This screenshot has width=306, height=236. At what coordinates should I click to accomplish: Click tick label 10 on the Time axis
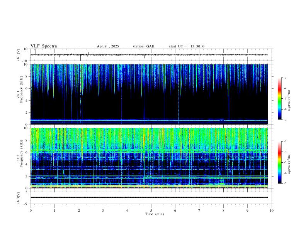(x=272, y=211)
